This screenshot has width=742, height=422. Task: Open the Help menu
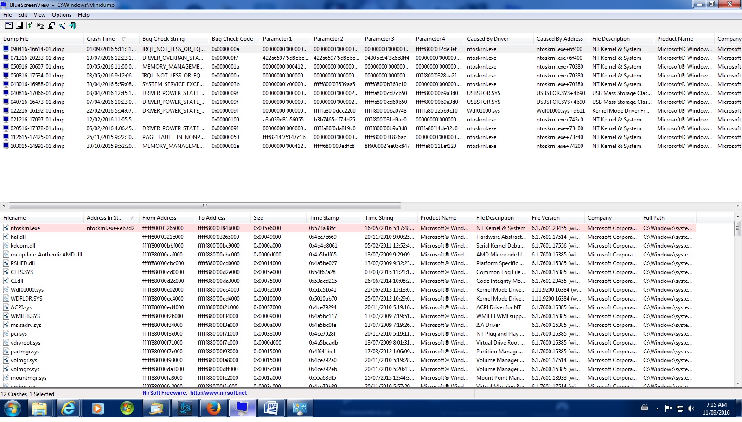coord(83,15)
